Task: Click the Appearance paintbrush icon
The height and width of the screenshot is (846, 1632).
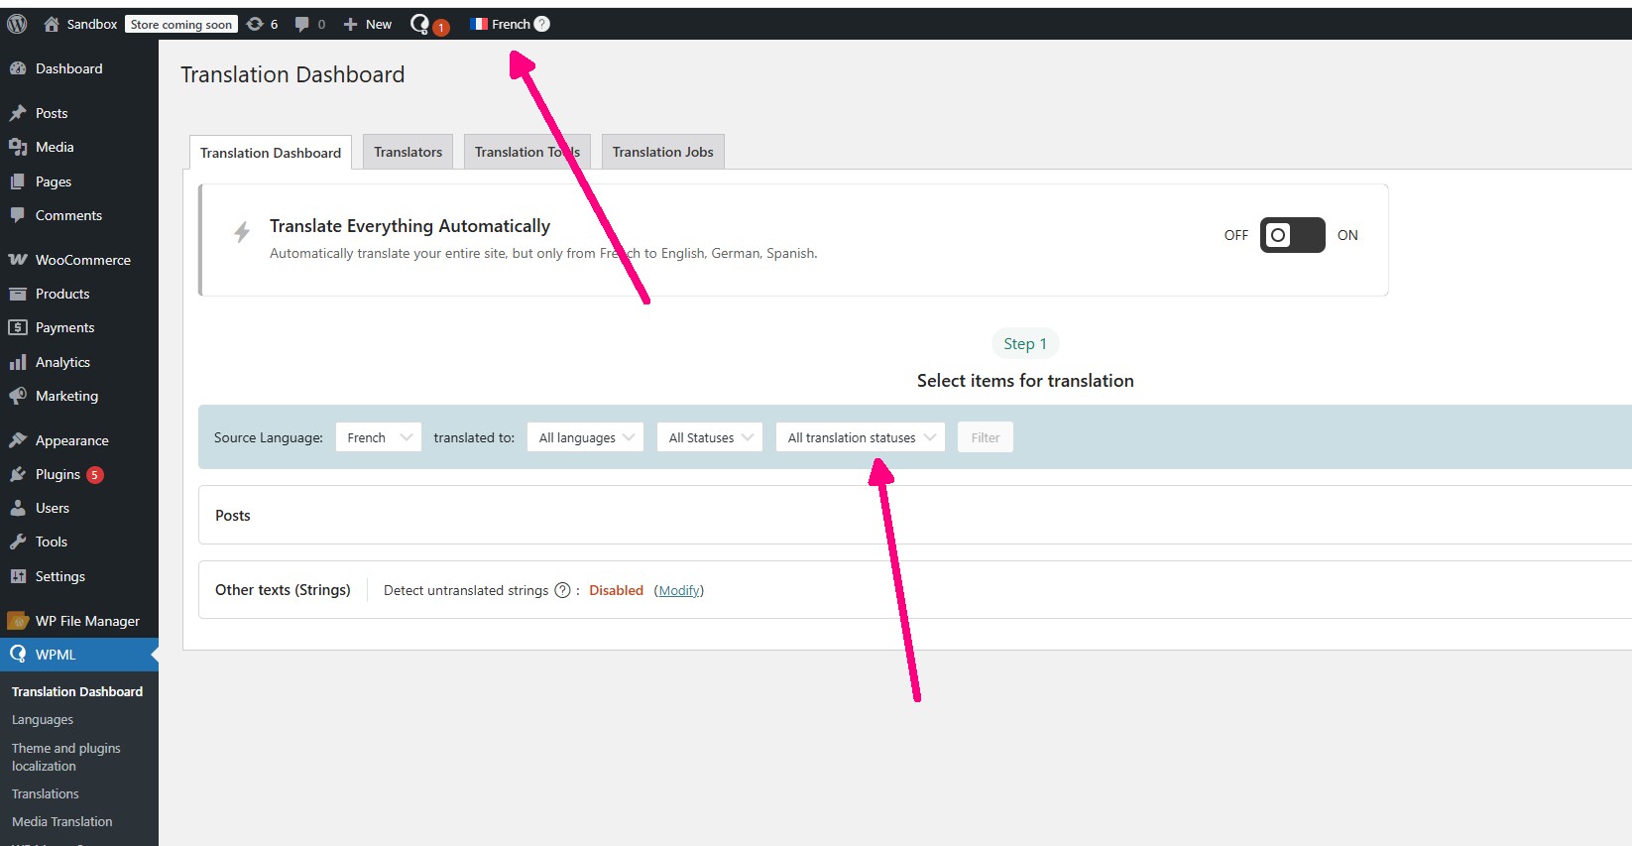Action: [18, 440]
